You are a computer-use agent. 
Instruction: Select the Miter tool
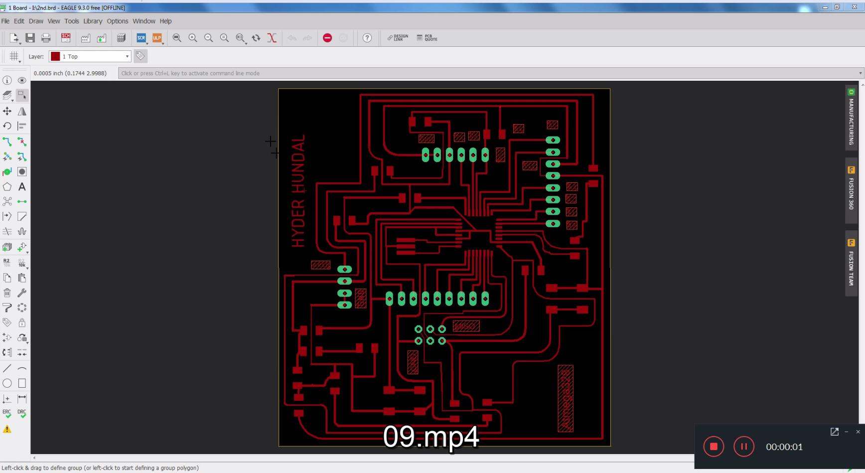[x=22, y=216]
